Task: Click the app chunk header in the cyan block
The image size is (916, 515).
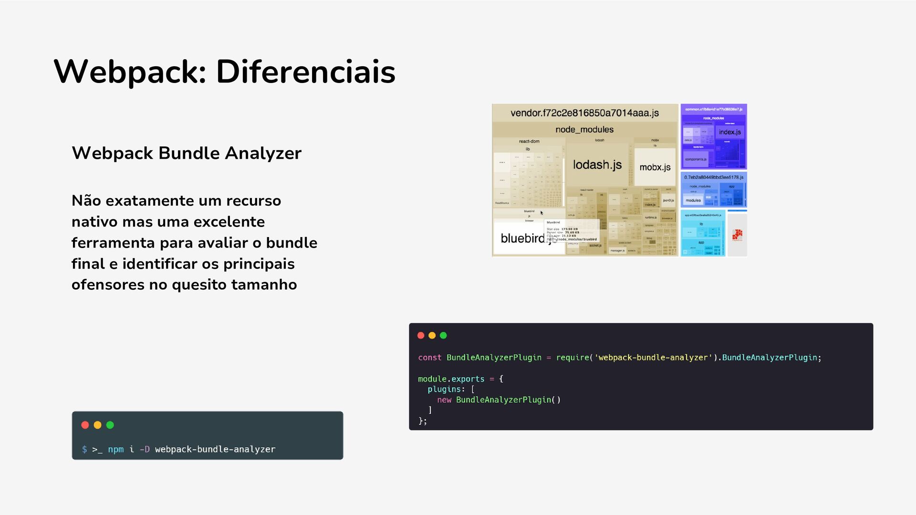Action: pyautogui.click(x=703, y=216)
